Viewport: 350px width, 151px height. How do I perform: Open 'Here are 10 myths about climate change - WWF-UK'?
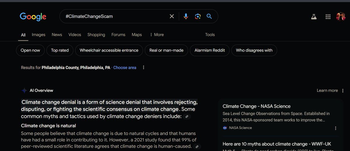[x=277, y=144]
